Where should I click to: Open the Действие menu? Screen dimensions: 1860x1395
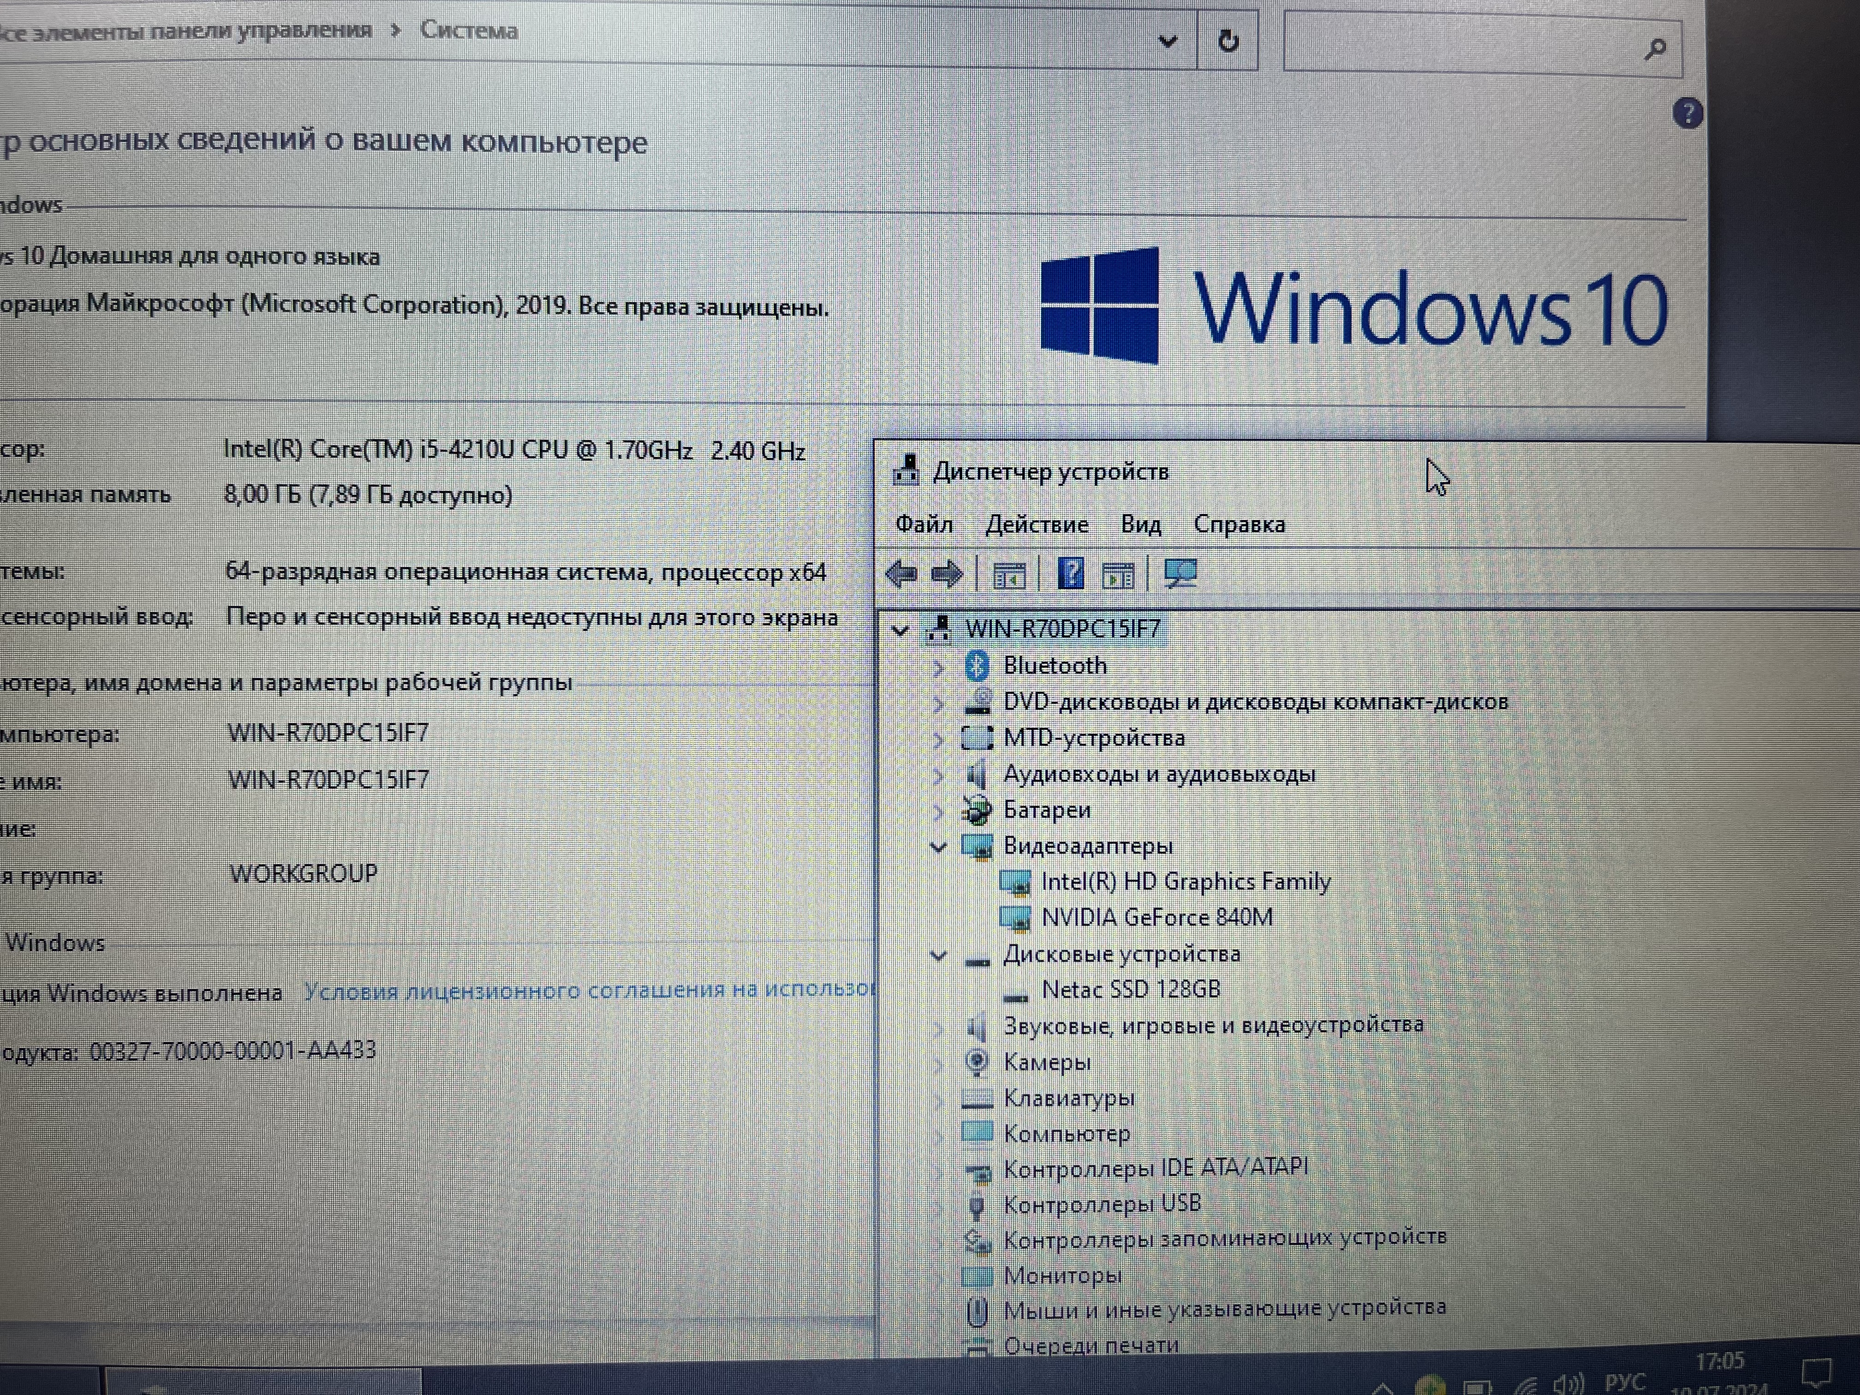click(1036, 525)
